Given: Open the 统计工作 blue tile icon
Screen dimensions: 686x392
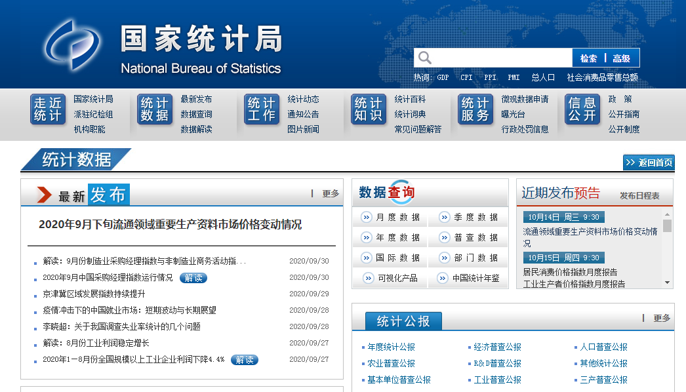Looking at the screenshot, I should (262, 109).
